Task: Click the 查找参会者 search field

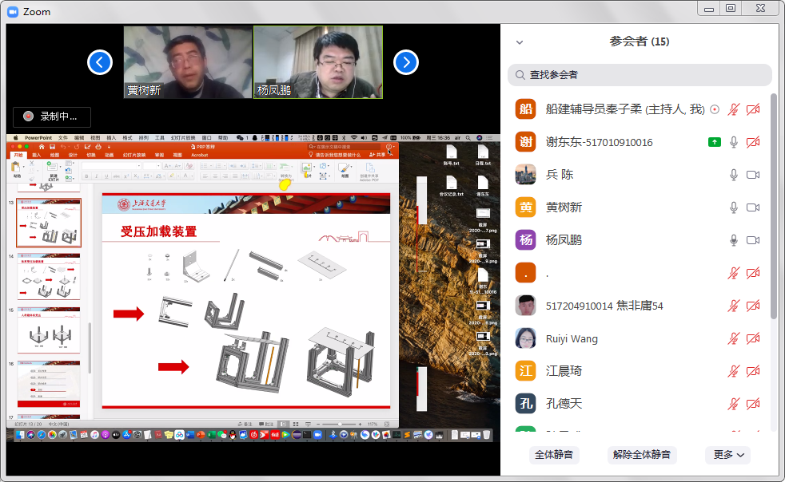Action: click(x=638, y=76)
